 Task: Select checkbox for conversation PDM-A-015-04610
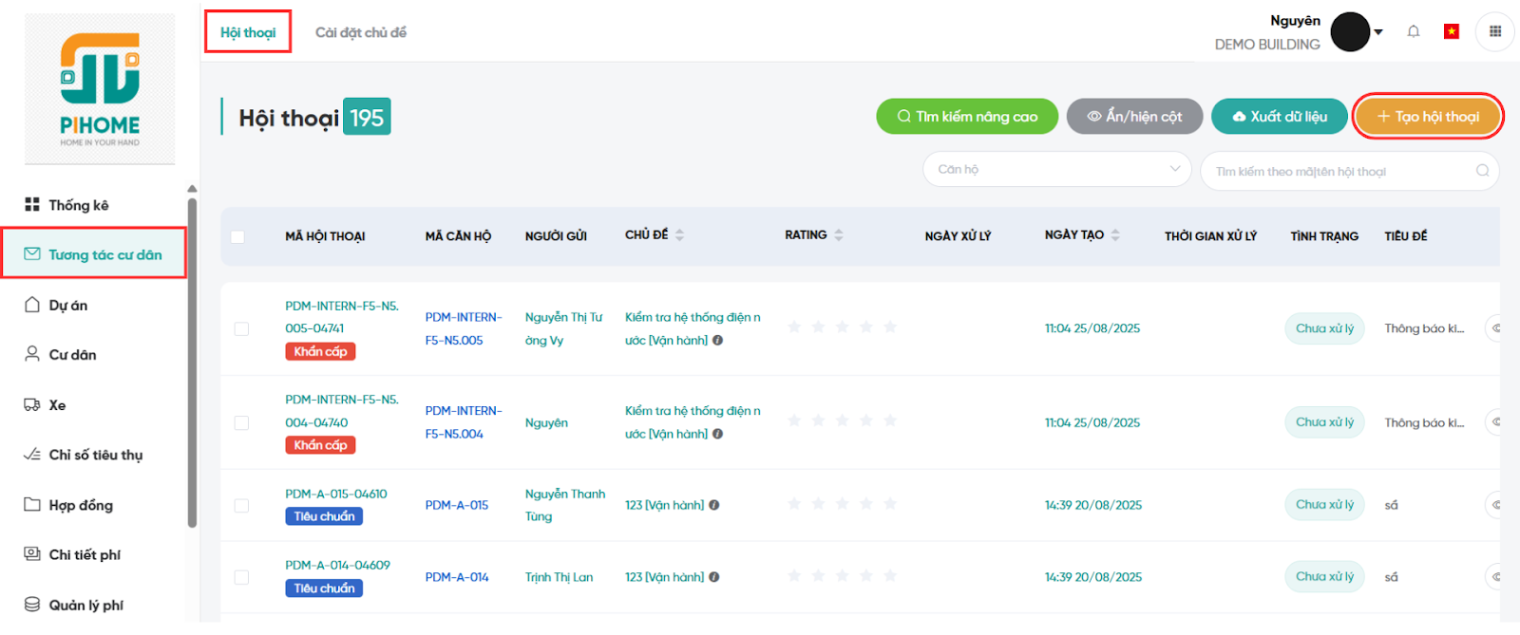[241, 506]
